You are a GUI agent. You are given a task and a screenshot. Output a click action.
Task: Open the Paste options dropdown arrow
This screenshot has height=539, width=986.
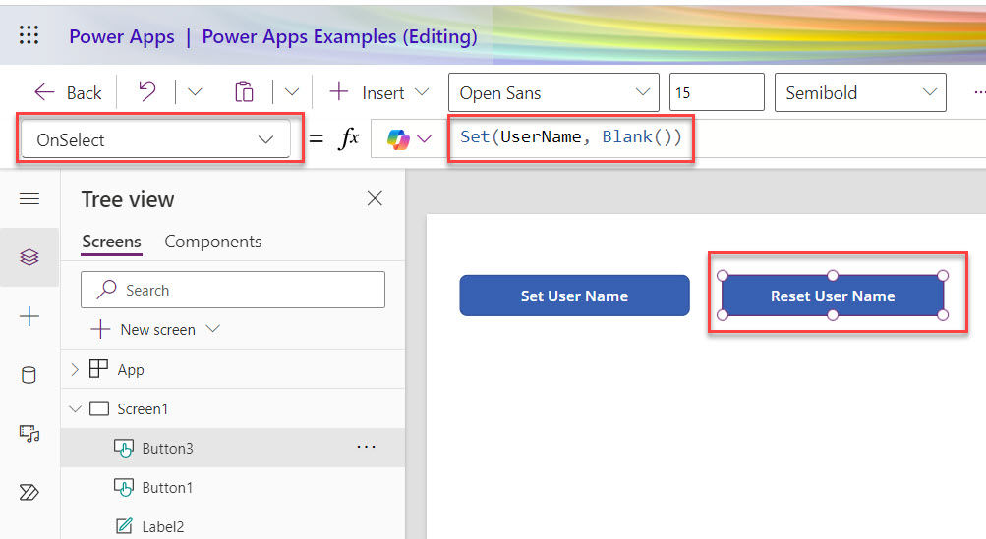[x=292, y=92]
